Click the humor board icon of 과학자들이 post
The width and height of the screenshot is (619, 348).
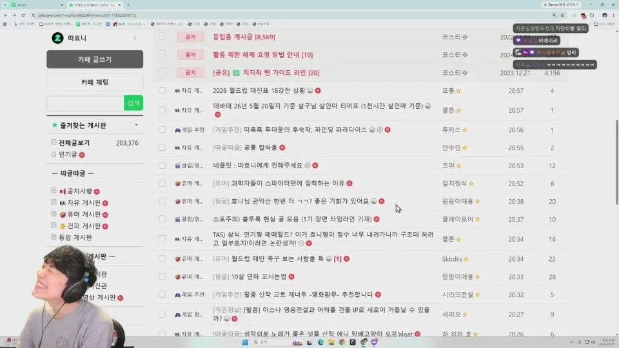pos(178,184)
